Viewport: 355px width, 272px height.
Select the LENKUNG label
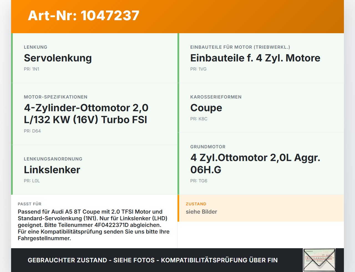pos(35,47)
